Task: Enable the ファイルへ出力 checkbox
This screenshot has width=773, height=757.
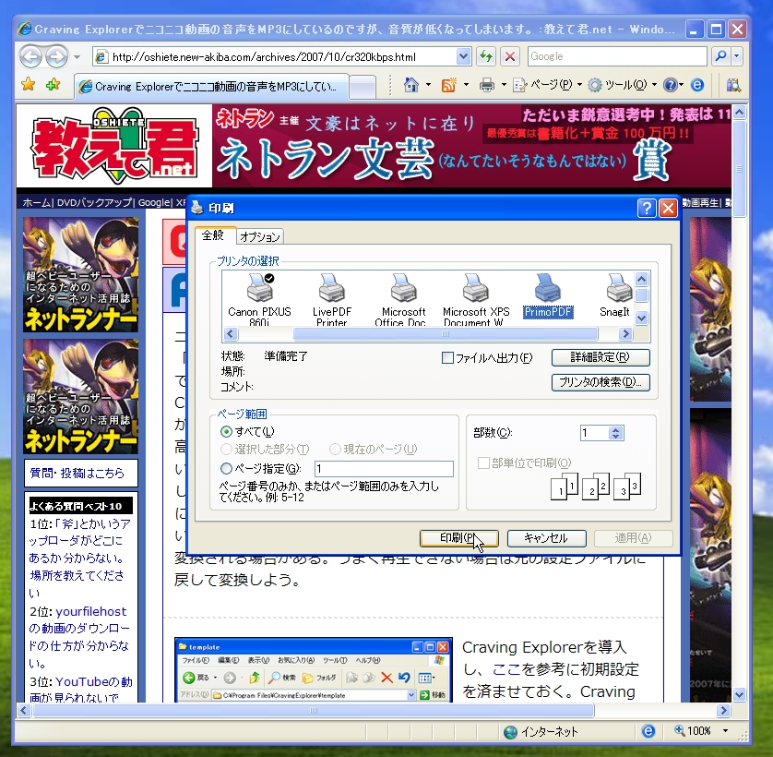Action: pos(447,358)
